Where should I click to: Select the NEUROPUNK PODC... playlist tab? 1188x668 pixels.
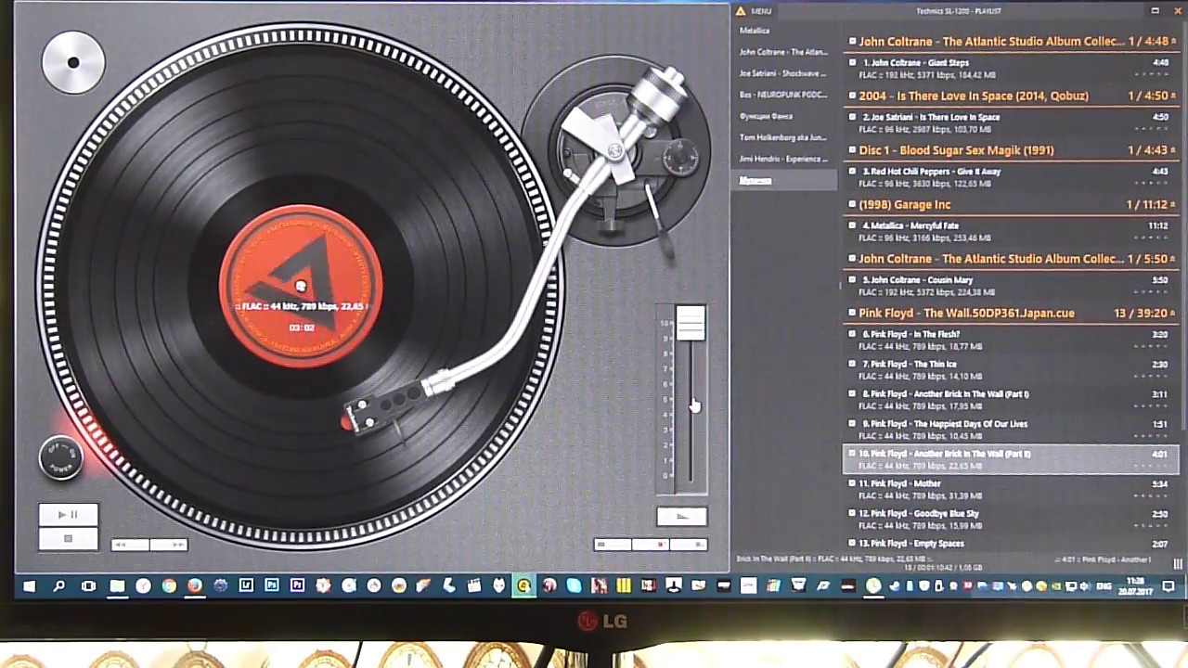(782, 95)
